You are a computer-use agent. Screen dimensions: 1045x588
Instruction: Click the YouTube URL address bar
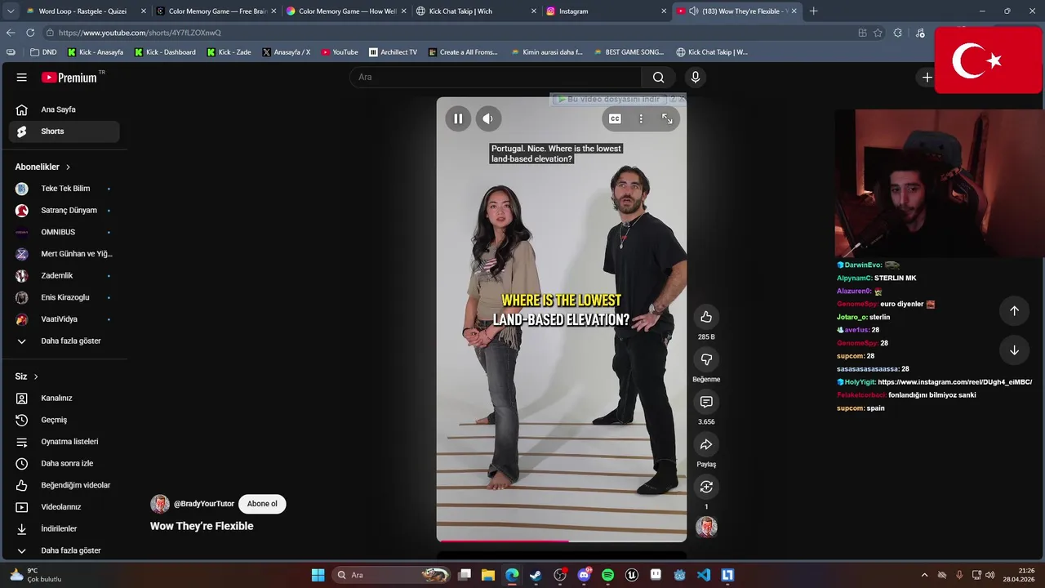pos(449,33)
